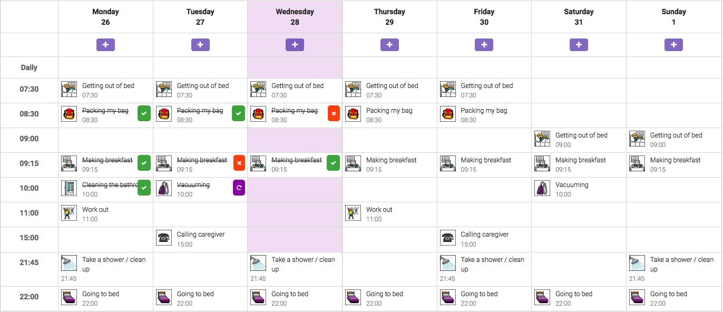Click the telephone icon for Tuesday's Calling caregiver
Image resolution: width=723 pixels, height=312 pixels.
[x=164, y=238]
